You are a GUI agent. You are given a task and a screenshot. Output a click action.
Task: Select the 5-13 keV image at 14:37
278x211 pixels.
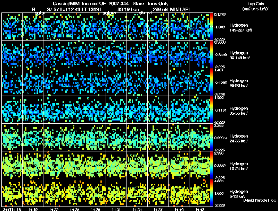[158, 193]
